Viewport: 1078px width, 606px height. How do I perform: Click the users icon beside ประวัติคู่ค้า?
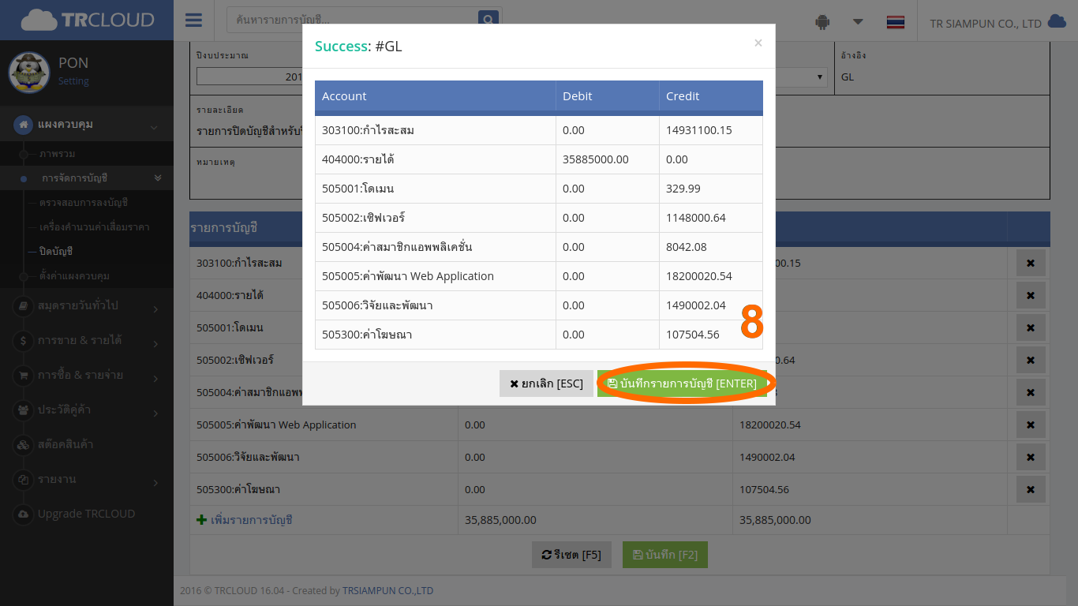22,410
